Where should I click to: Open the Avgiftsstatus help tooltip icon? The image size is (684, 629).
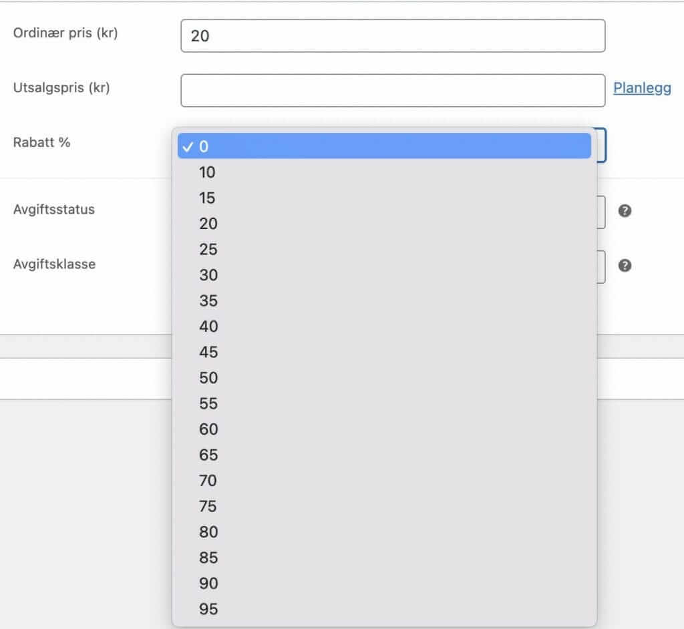click(625, 210)
